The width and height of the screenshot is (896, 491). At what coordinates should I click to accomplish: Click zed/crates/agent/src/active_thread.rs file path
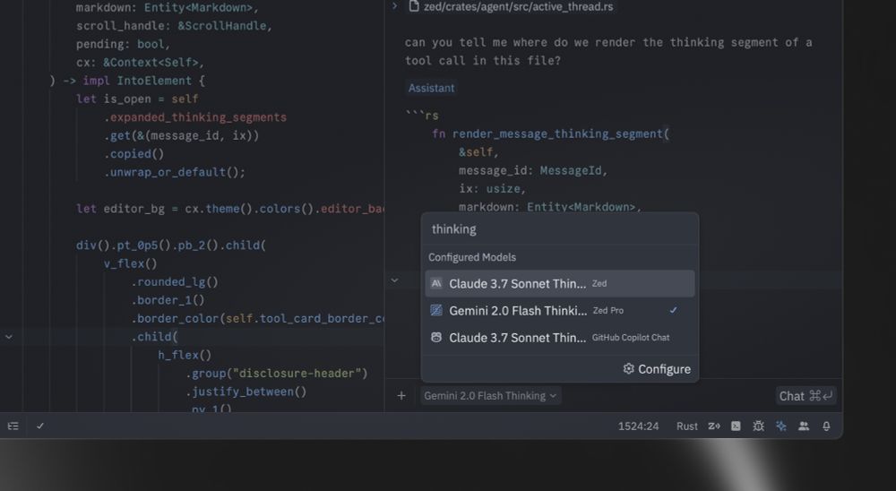coord(518,7)
